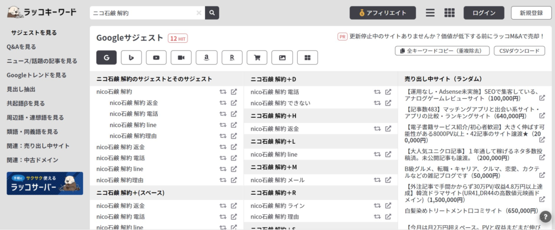Click the ラッコキーワード otter logo

pyautogui.click(x=42, y=12)
